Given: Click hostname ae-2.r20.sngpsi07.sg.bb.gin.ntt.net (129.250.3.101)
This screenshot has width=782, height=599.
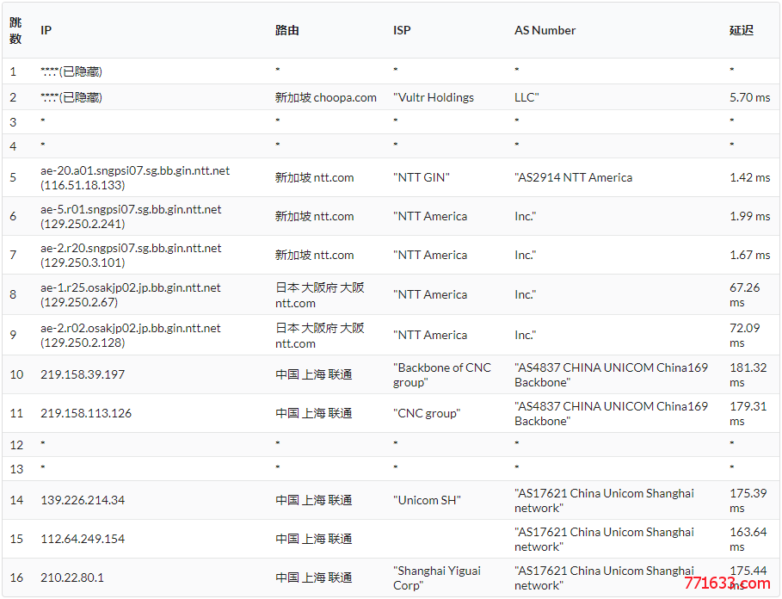Looking at the screenshot, I should coord(131,256).
